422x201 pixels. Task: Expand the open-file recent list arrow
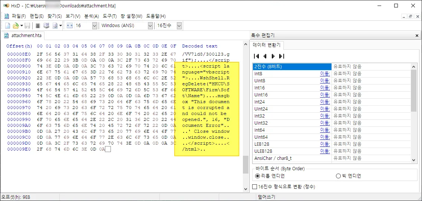tap(21, 26)
